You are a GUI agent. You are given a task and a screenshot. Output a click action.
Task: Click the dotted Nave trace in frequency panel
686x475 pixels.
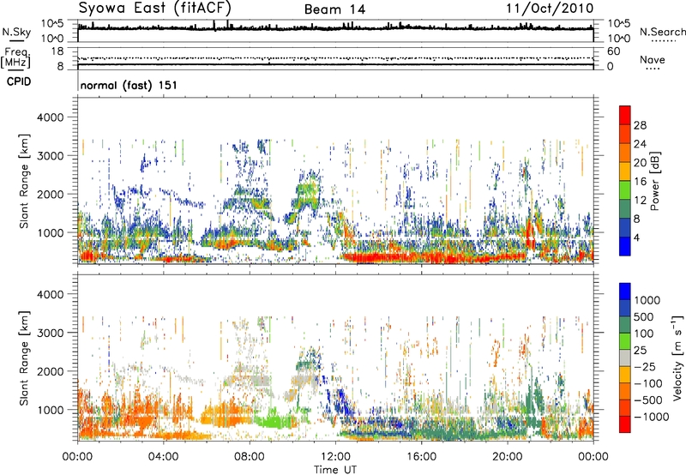click(x=335, y=58)
